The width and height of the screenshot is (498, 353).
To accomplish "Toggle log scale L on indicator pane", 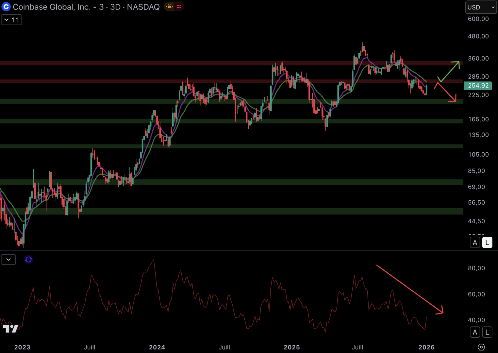I will (487, 332).
